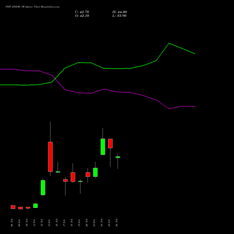Click the '26 Feb' date label
This screenshot has height=234, width=234.
point(117,222)
